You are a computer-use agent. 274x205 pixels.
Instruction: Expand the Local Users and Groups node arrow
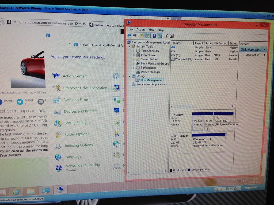point(134,64)
